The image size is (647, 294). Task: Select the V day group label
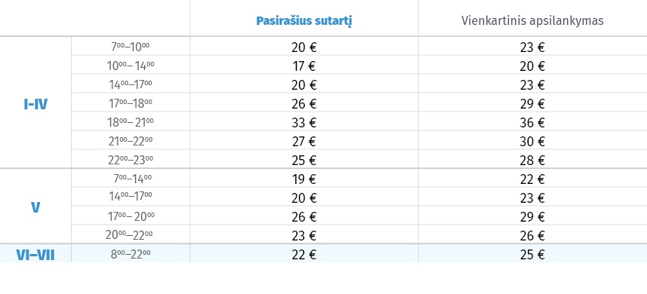point(36,207)
